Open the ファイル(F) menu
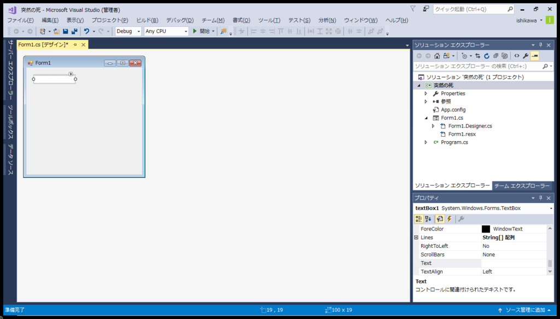The height and width of the screenshot is (319, 560). [x=20, y=20]
